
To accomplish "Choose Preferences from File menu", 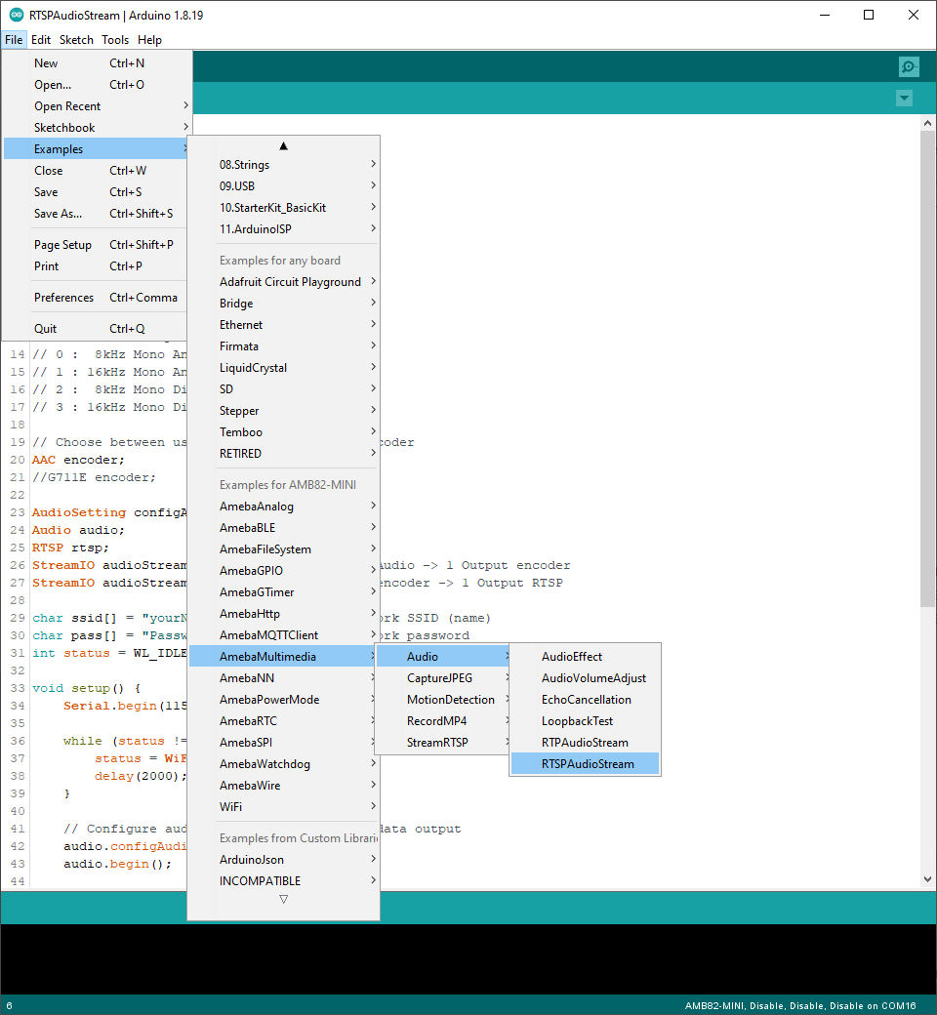I will coord(64,298).
